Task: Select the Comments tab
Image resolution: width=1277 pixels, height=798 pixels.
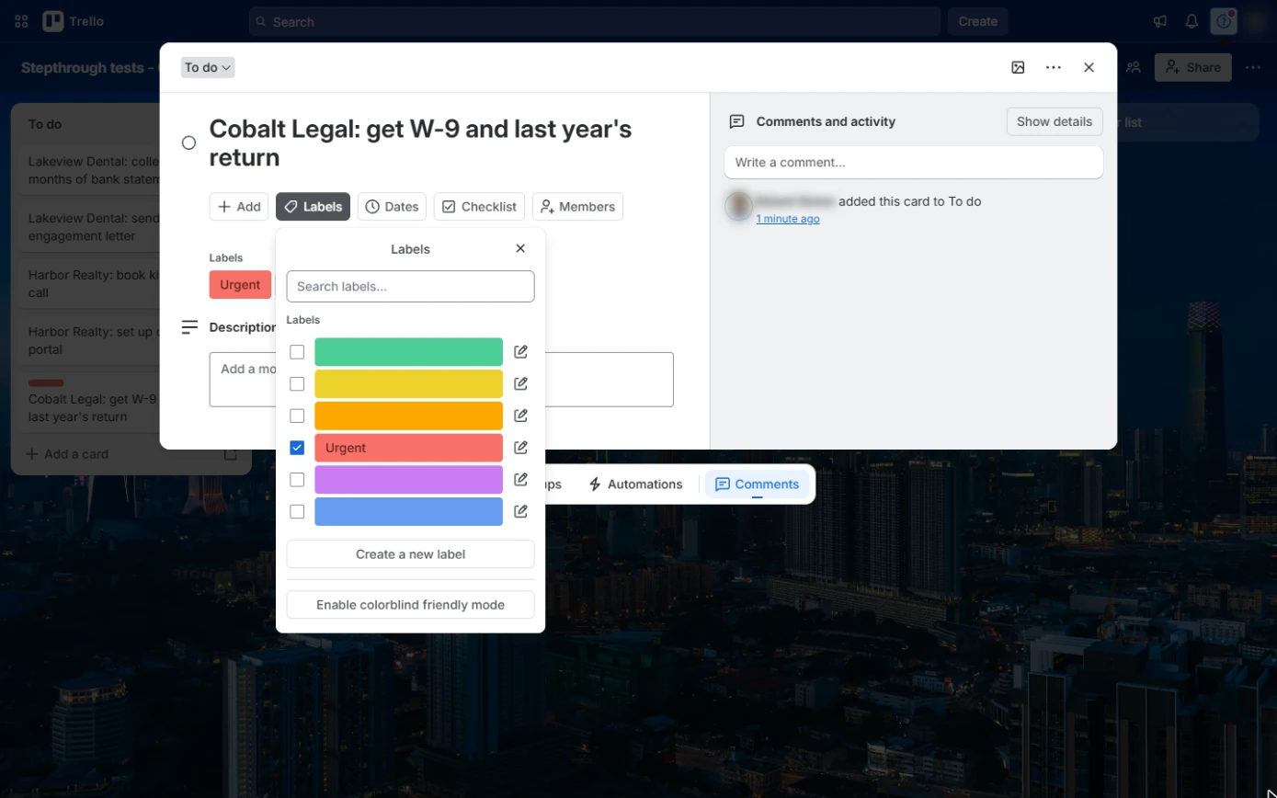Action: (x=757, y=484)
